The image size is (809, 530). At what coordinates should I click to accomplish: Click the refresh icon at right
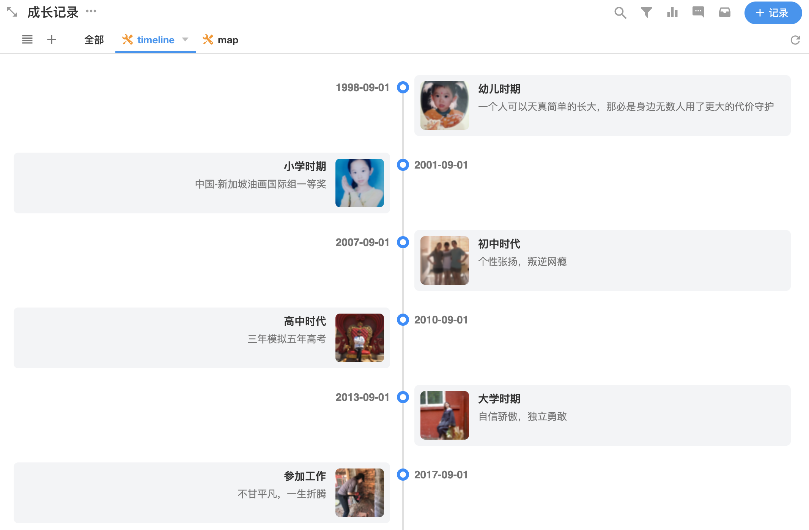point(795,40)
